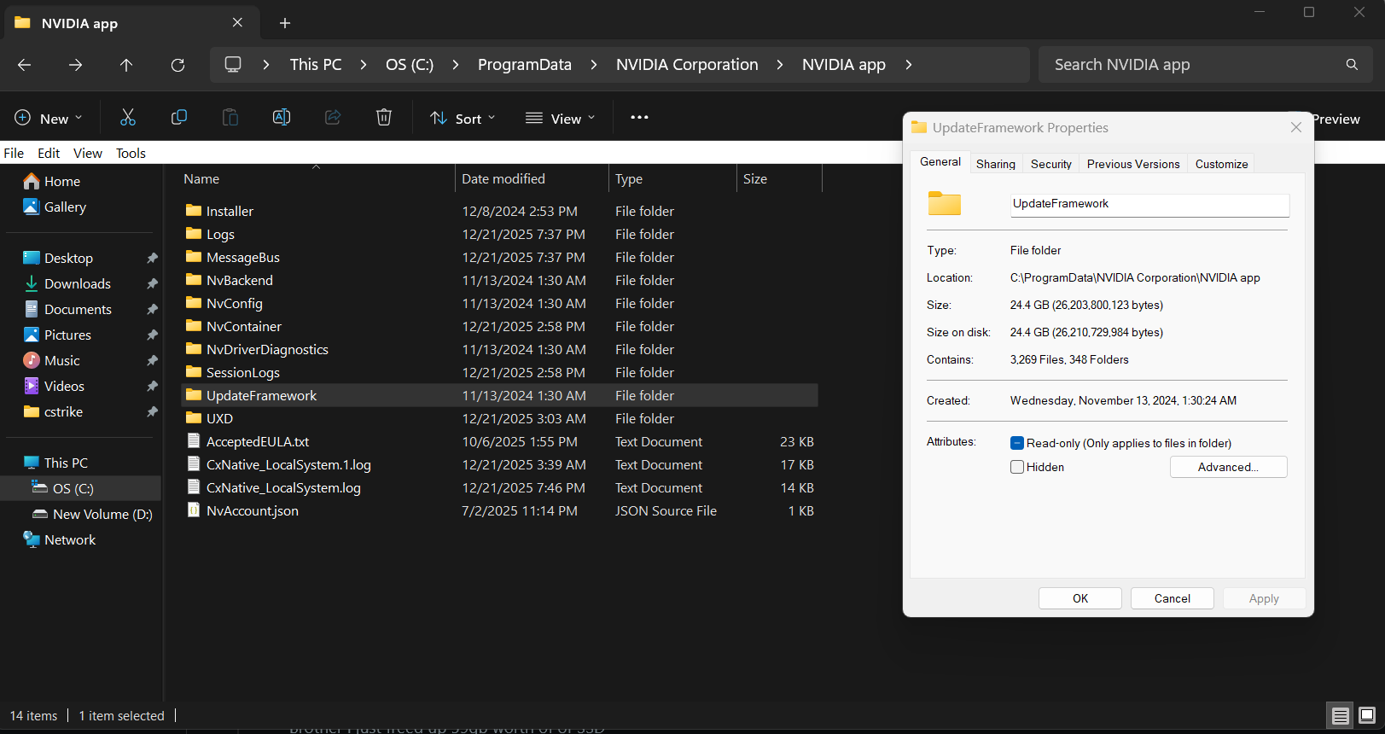Open the New item dropdown
Screen dimensions: 1385x734
coord(49,119)
